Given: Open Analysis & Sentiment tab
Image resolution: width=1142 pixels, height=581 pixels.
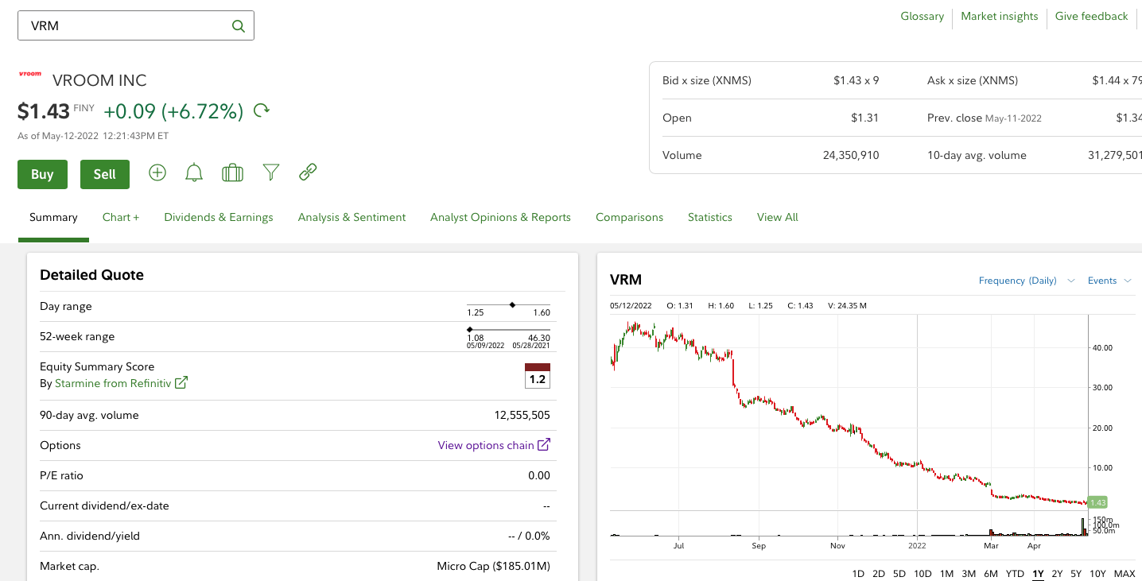Looking at the screenshot, I should point(352,217).
